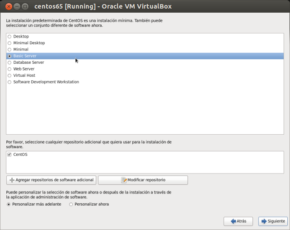Proceed with the Siguiente button
The height and width of the screenshot is (230, 290).
pyautogui.click(x=273, y=221)
